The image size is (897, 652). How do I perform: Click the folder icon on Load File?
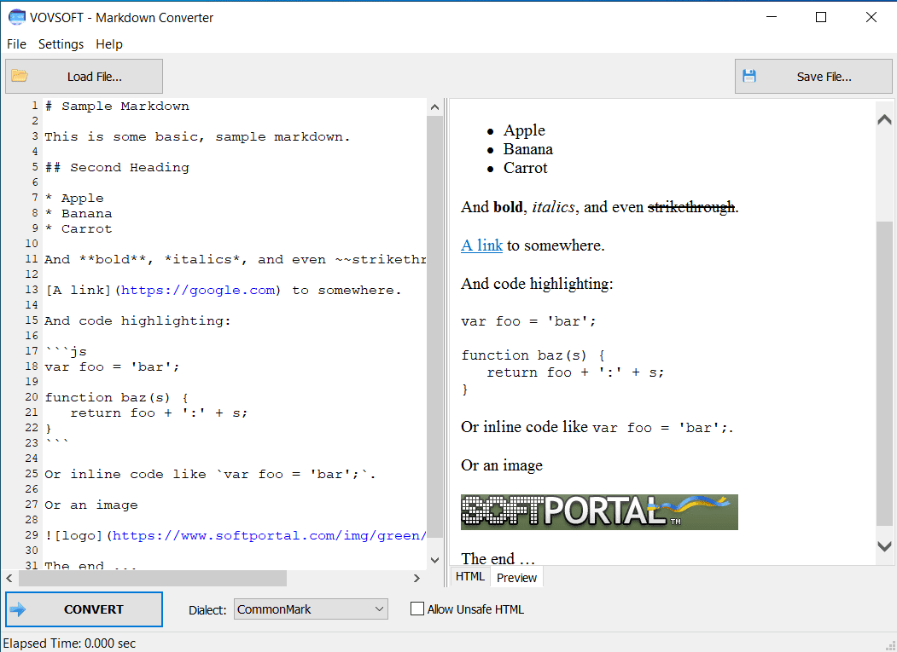point(20,76)
